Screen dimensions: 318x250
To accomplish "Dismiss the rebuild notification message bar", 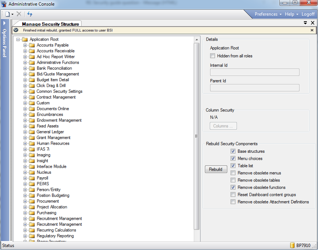I will [x=312, y=30].
